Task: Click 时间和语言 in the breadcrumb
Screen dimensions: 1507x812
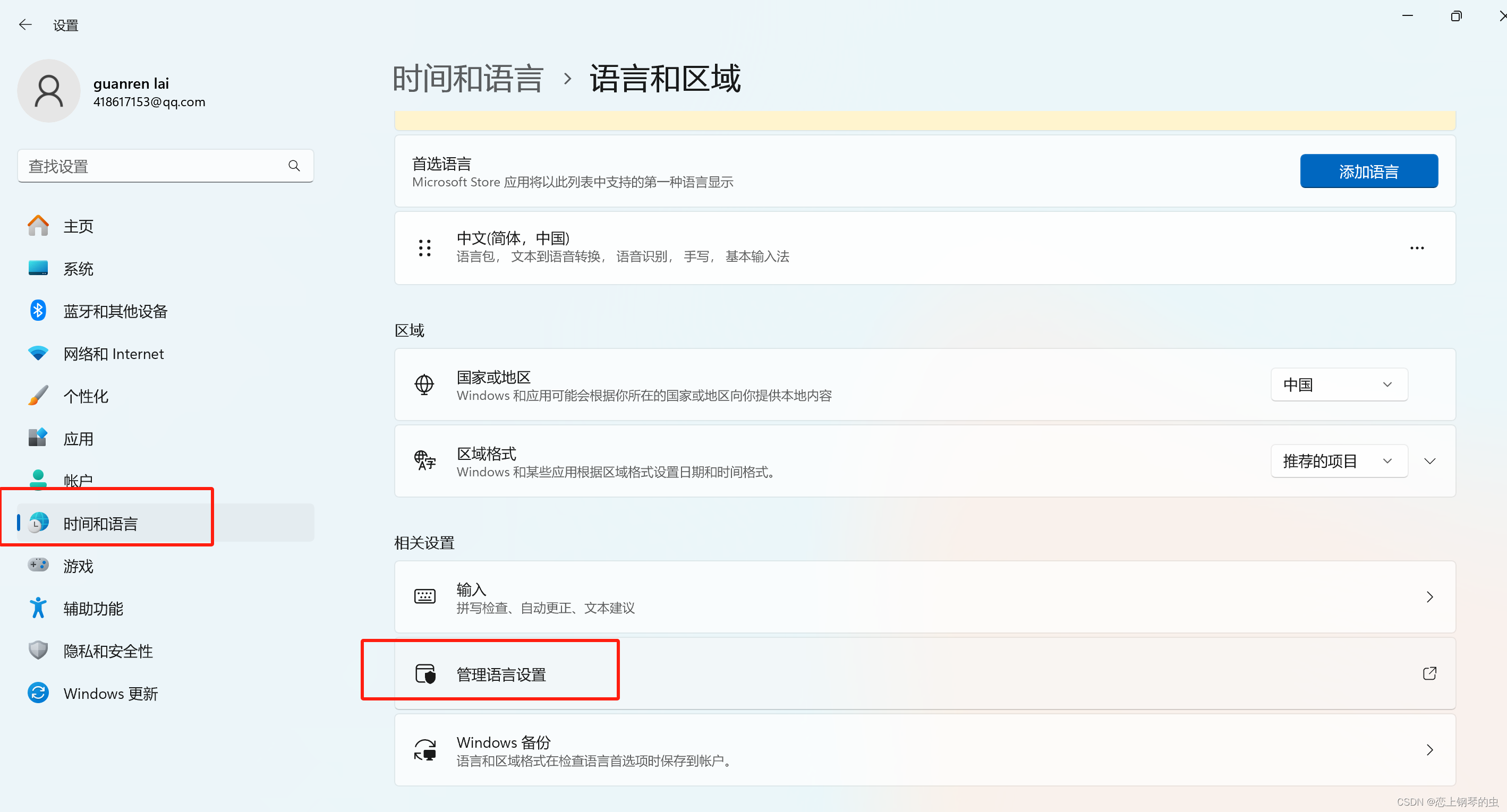Action: coord(468,79)
